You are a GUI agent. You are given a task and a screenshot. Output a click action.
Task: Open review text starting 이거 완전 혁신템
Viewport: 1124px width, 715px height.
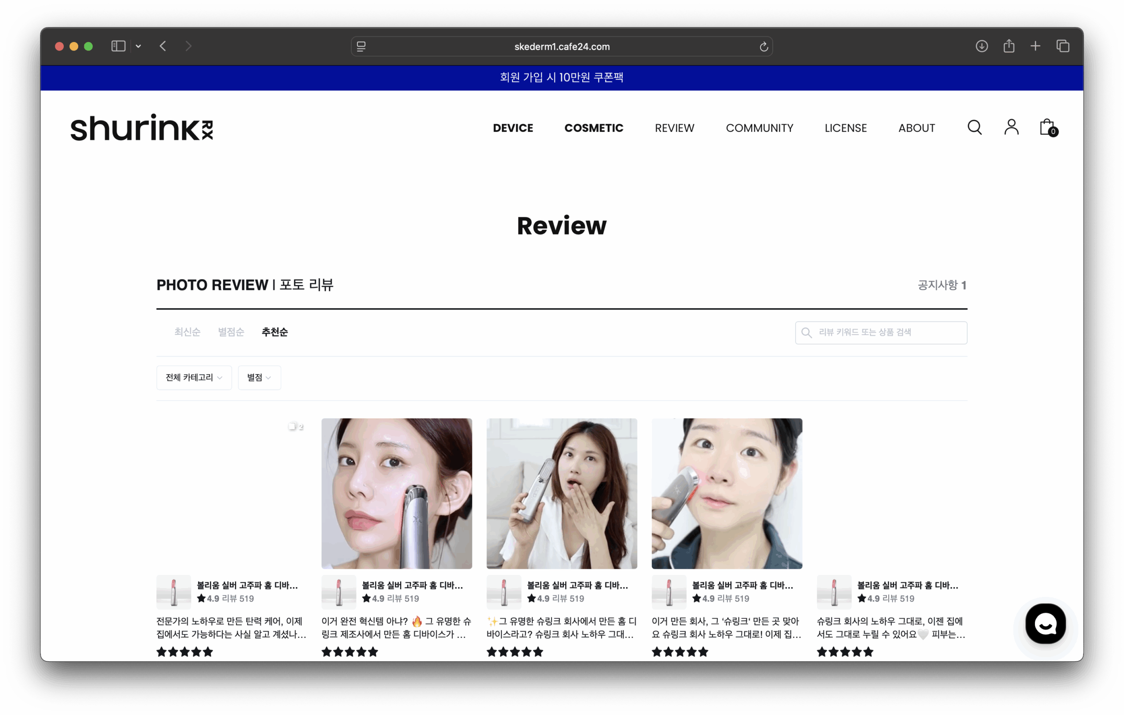396,628
